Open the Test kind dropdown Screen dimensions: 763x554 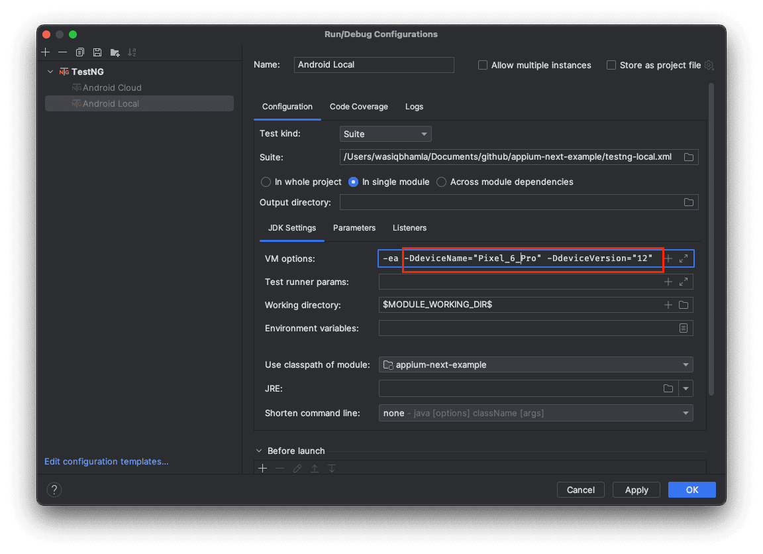[x=385, y=134]
